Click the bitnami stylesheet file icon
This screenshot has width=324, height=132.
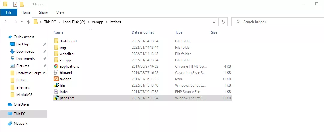(56, 73)
